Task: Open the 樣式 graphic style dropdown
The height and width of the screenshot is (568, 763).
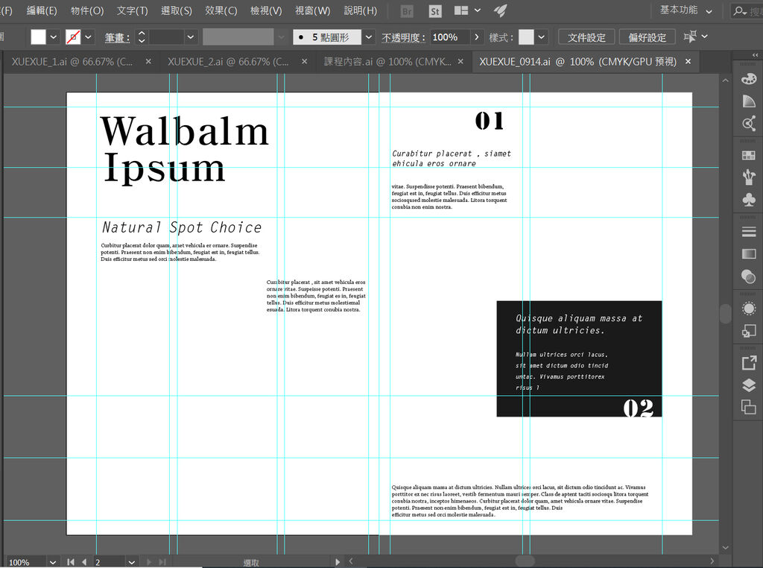Action: 541,37
